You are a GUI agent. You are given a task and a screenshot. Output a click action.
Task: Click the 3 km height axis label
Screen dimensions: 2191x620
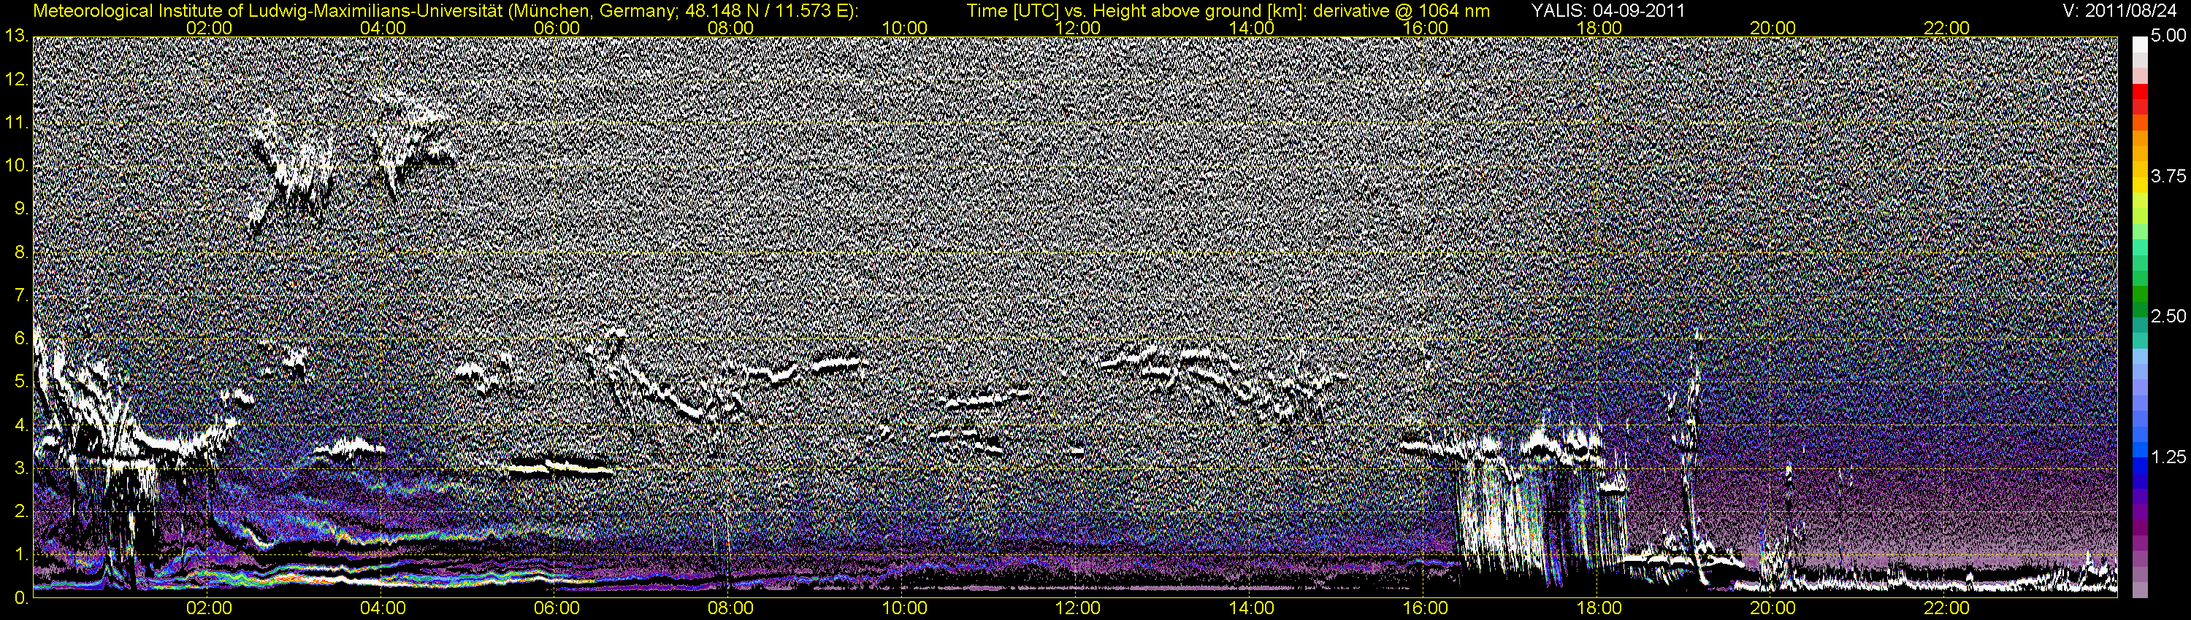coord(21,469)
